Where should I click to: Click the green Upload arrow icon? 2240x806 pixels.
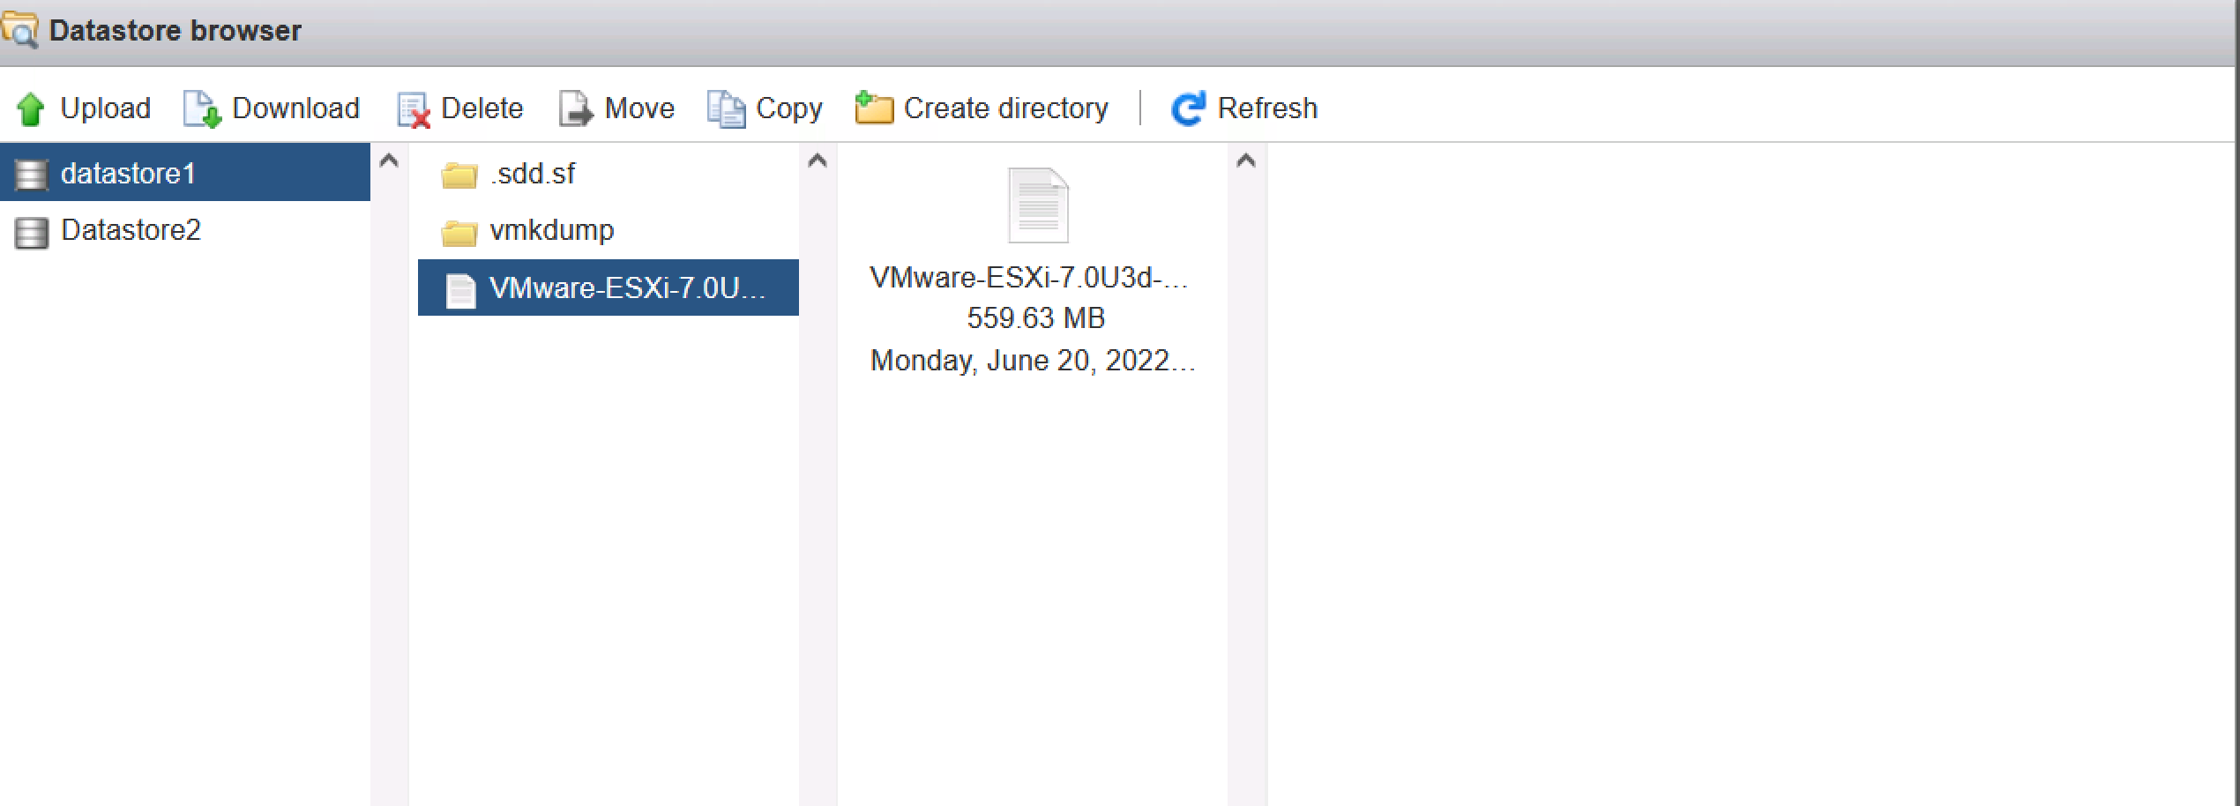[31, 109]
